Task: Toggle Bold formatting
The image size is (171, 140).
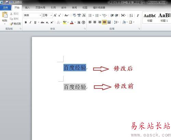Action: pyautogui.click(x=26, y=22)
